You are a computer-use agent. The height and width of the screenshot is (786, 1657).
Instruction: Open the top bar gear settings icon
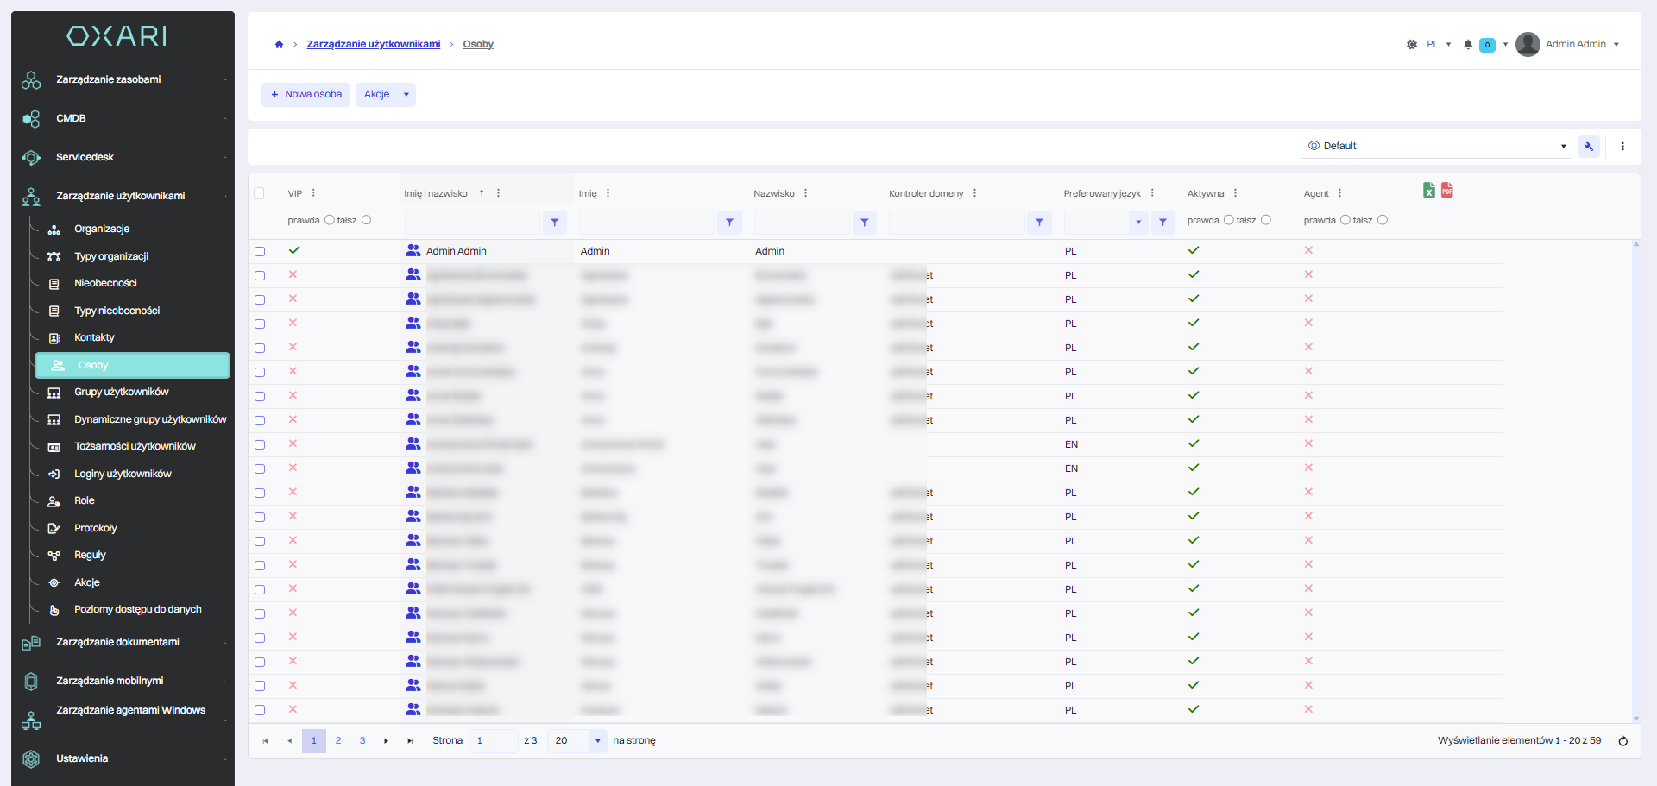click(x=1412, y=44)
